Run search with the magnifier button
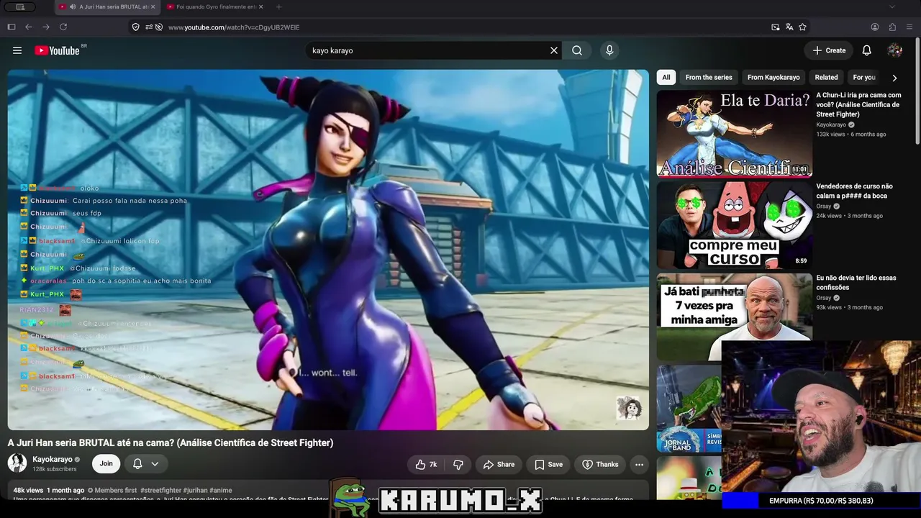The width and height of the screenshot is (921, 518). click(577, 50)
